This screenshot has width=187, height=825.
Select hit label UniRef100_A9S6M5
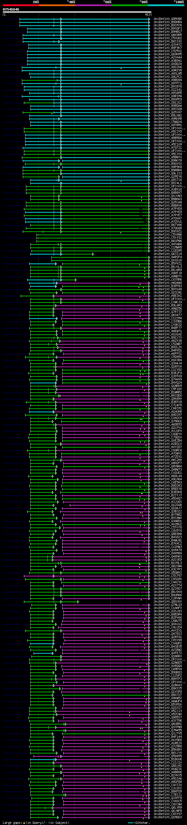(168, 93)
